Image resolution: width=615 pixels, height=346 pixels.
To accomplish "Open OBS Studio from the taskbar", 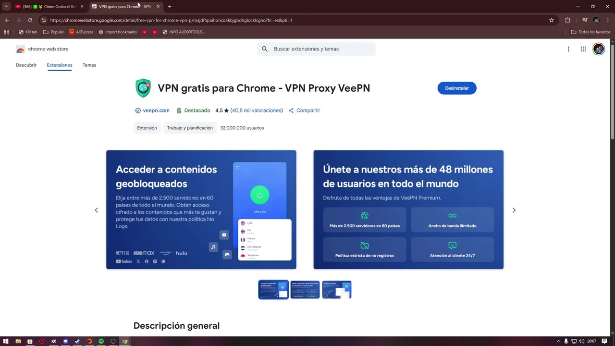I will (x=113, y=341).
